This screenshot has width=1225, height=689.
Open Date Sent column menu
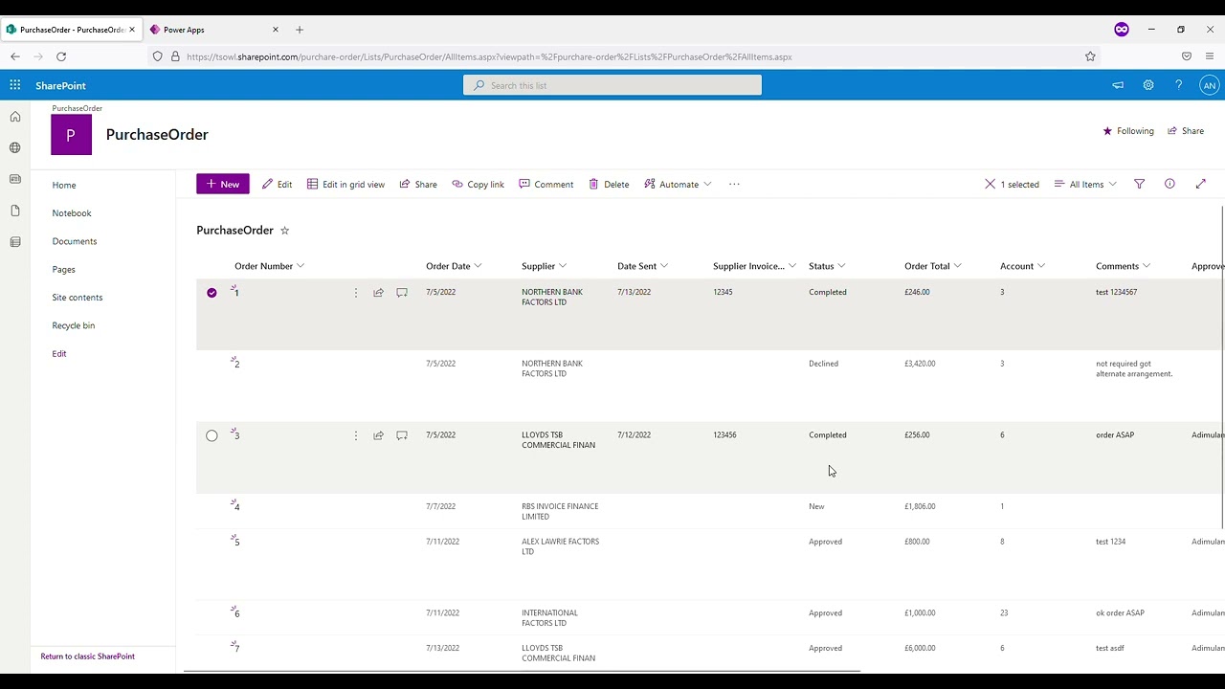pyautogui.click(x=664, y=266)
